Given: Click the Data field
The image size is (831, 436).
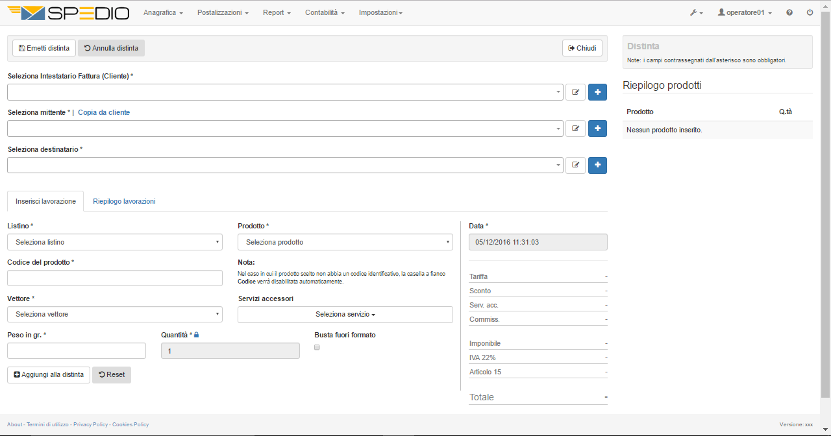Looking at the screenshot, I should coord(538,242).
